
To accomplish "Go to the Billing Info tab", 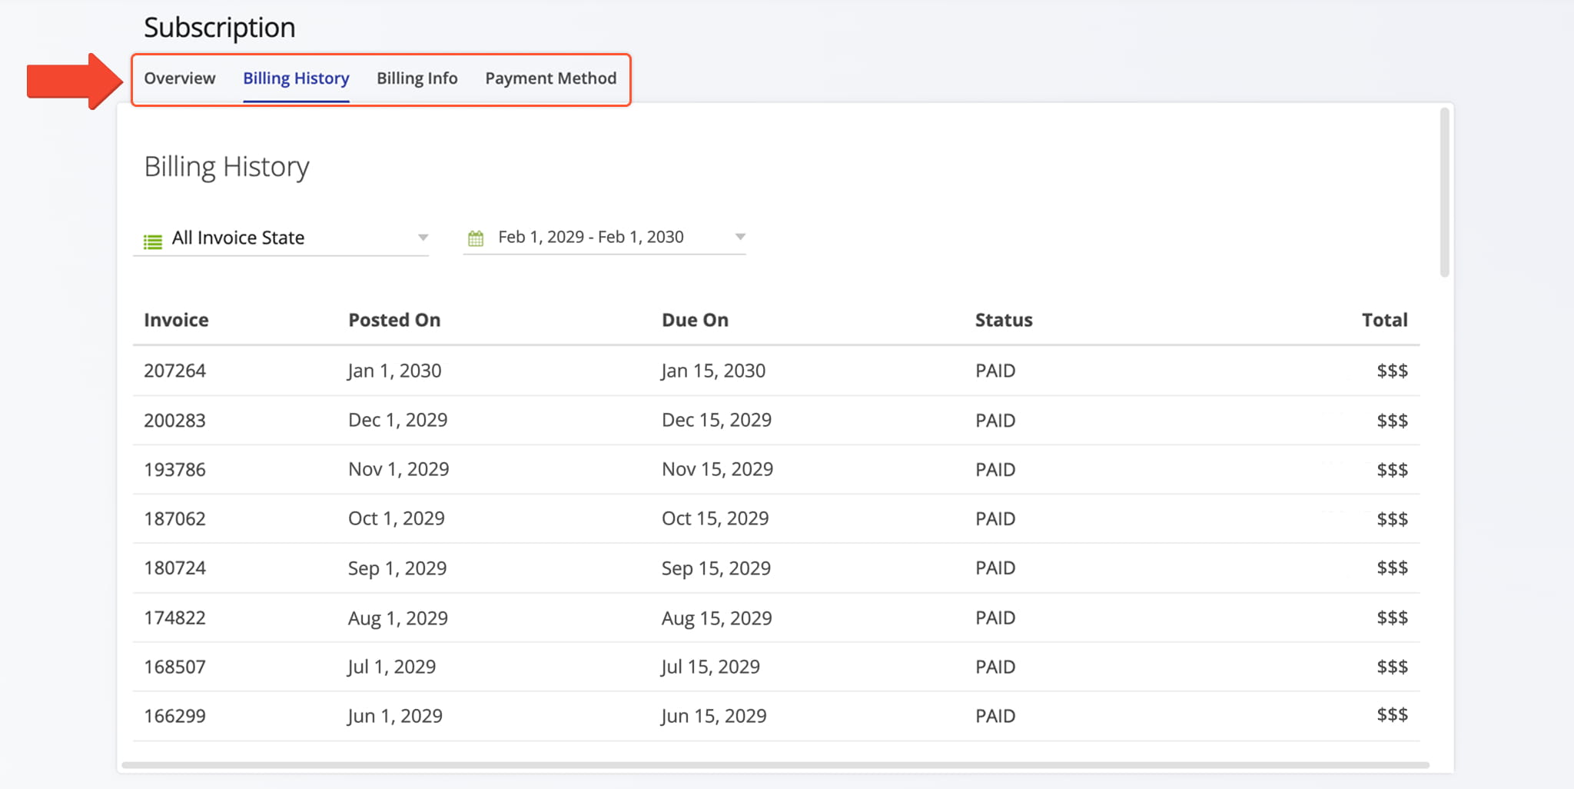I will coord(417,78).
